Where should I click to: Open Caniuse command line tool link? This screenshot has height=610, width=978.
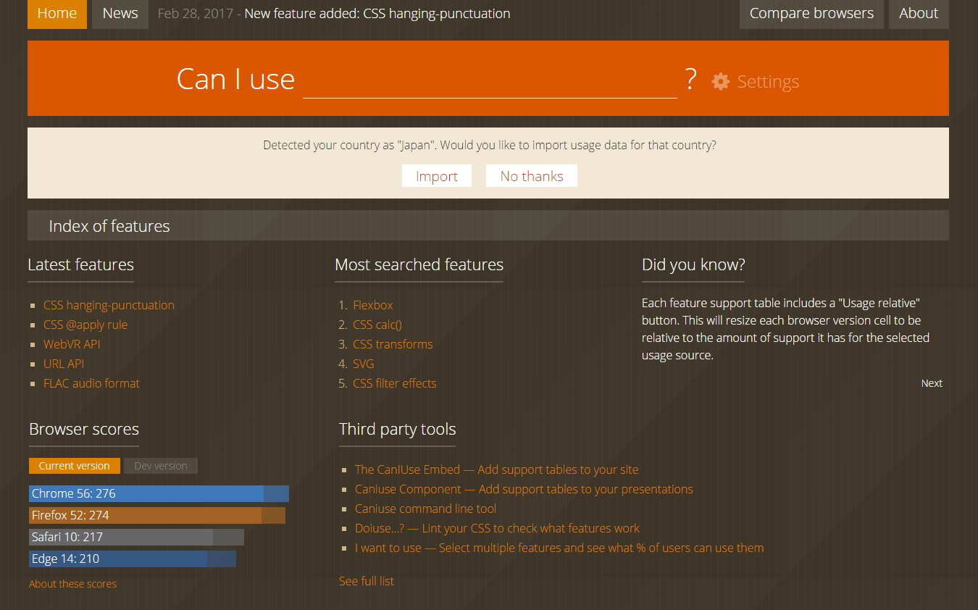coord(425,509)
